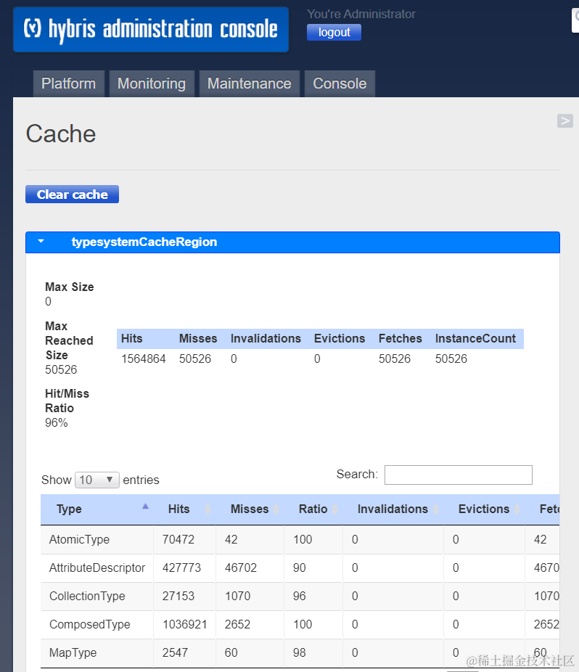579x672 pixels.
Task: Click the summary Misses value 50526
Action: [195, 358]
